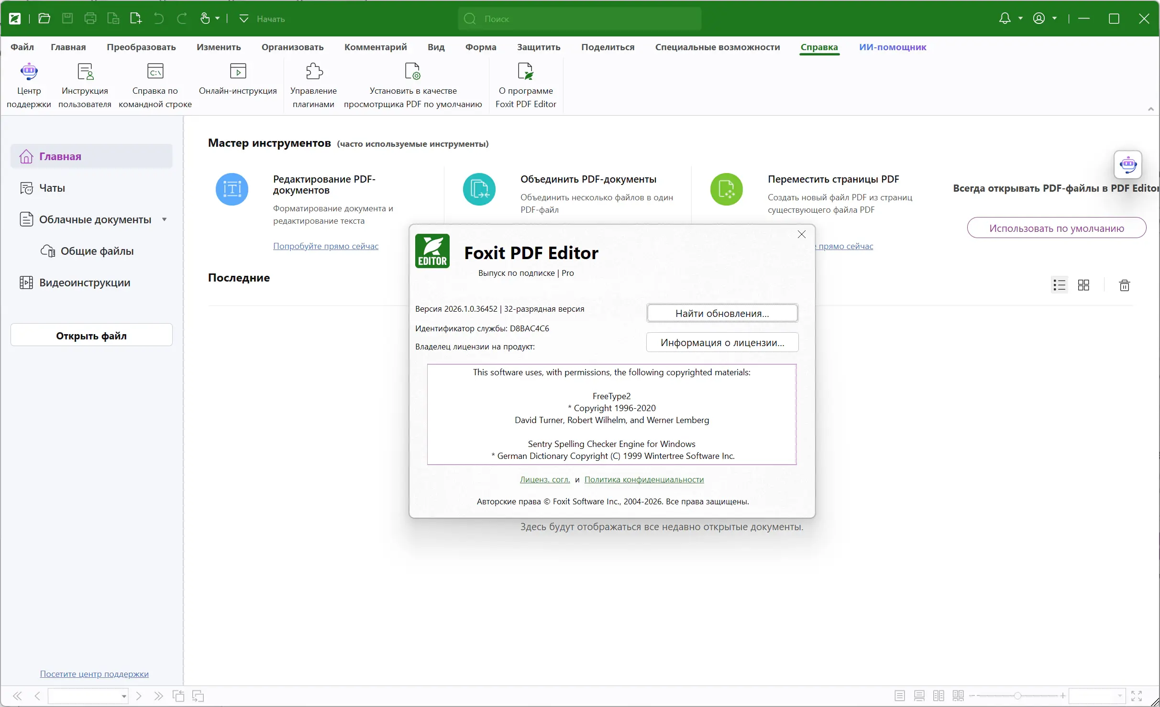Click the User Manual (Инструкция пользователя) icon
The height and width of the screenshot is (707, 1160).
click(x=85, y=72)
